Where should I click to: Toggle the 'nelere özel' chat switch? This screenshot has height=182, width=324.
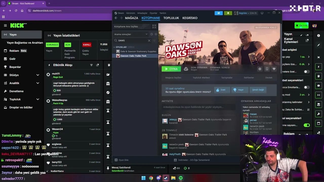click(x=307, y=72)
